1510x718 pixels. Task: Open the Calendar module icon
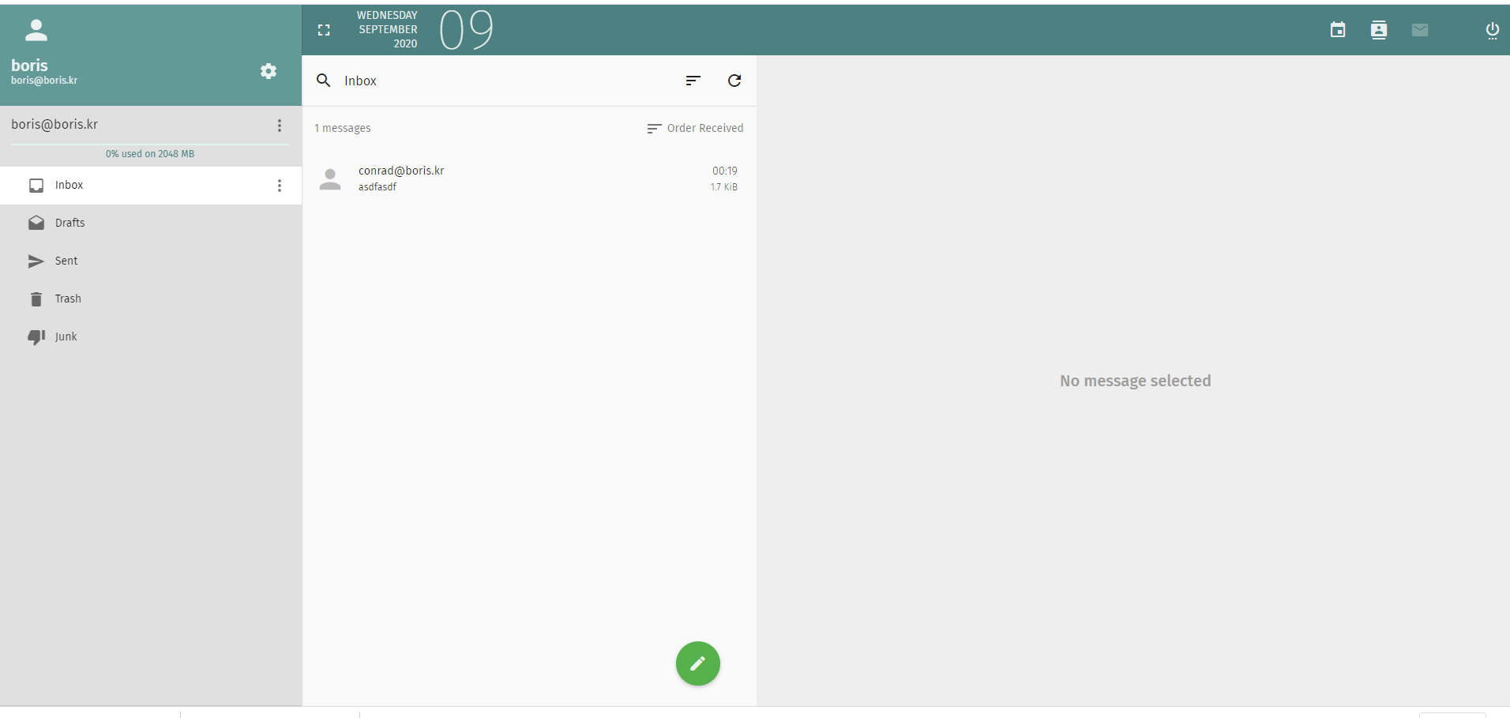pos(1338,30)
